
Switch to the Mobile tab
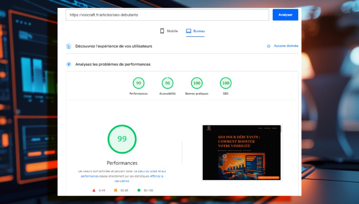point(169,31)
